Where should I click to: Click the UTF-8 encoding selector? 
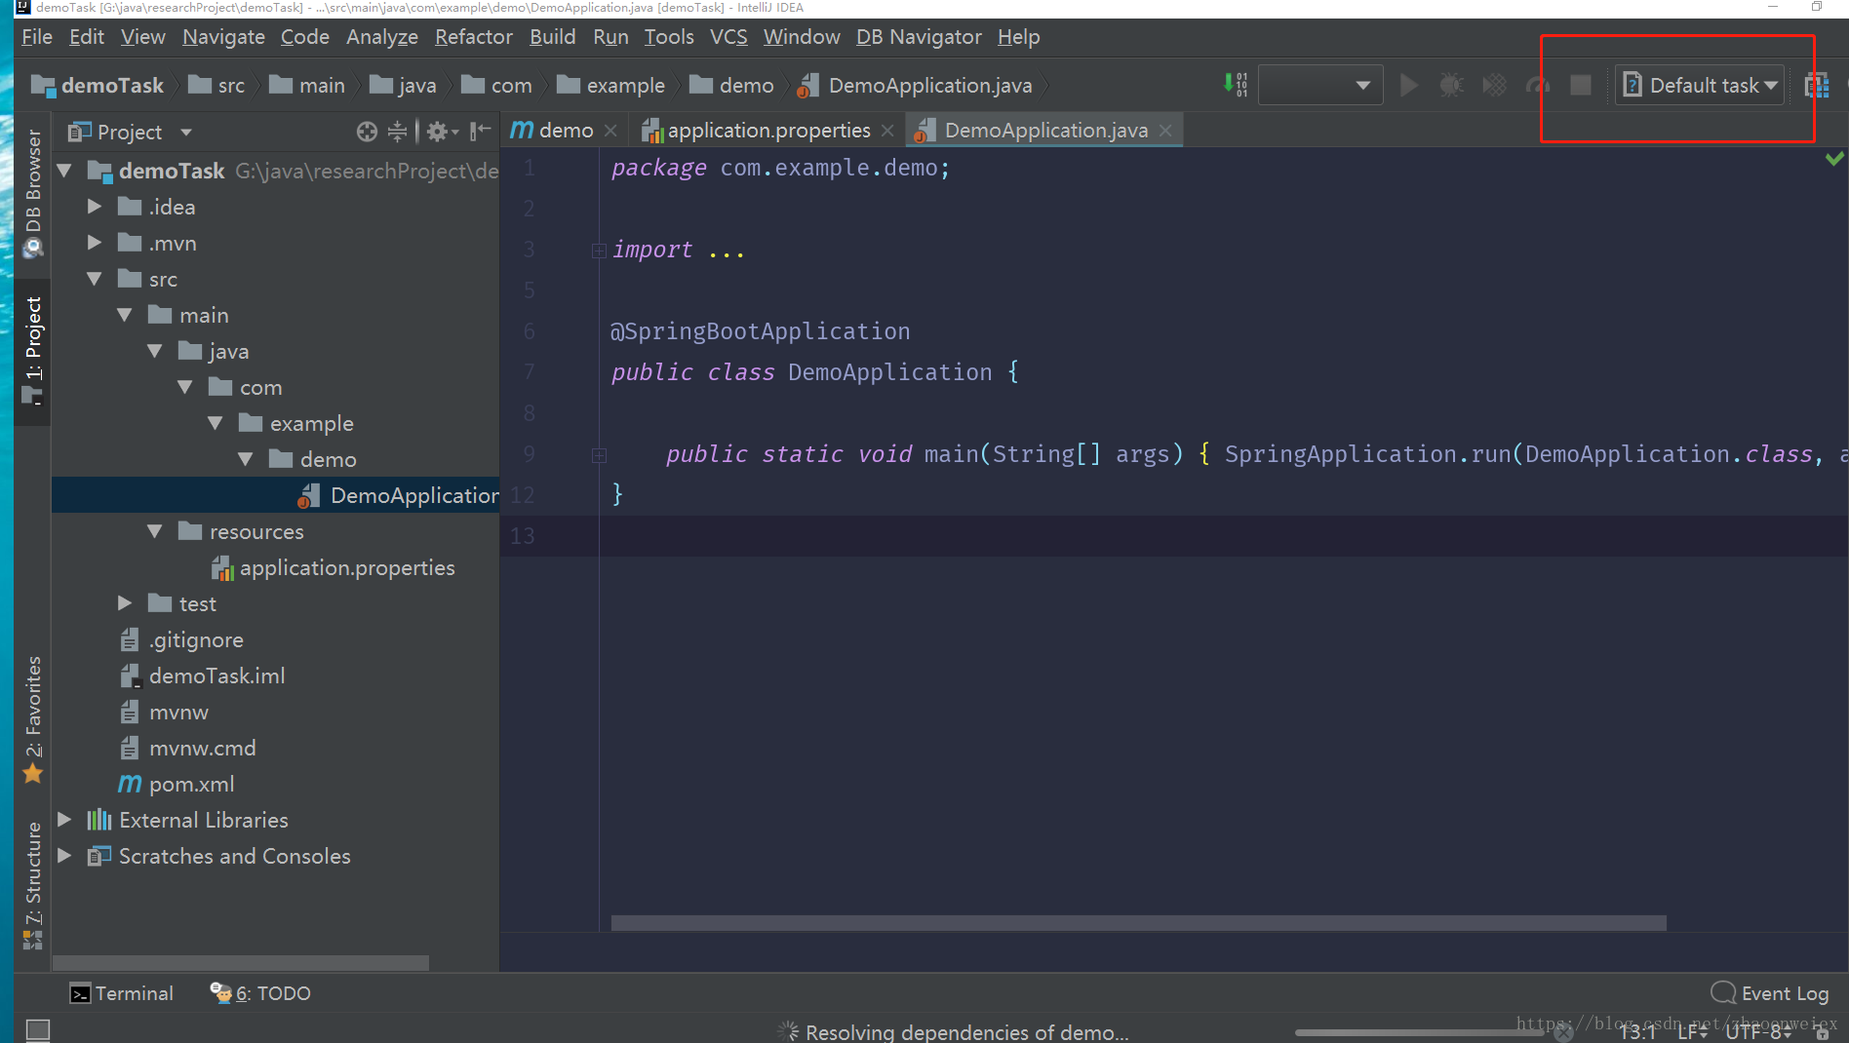[x=1757, y=1032]
